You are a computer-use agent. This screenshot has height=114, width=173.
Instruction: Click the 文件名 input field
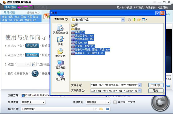[114, 85]
